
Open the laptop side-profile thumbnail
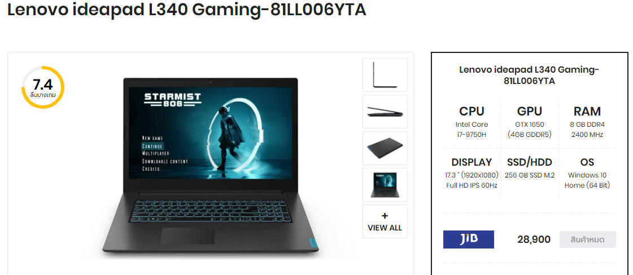(x=385, y=75)
